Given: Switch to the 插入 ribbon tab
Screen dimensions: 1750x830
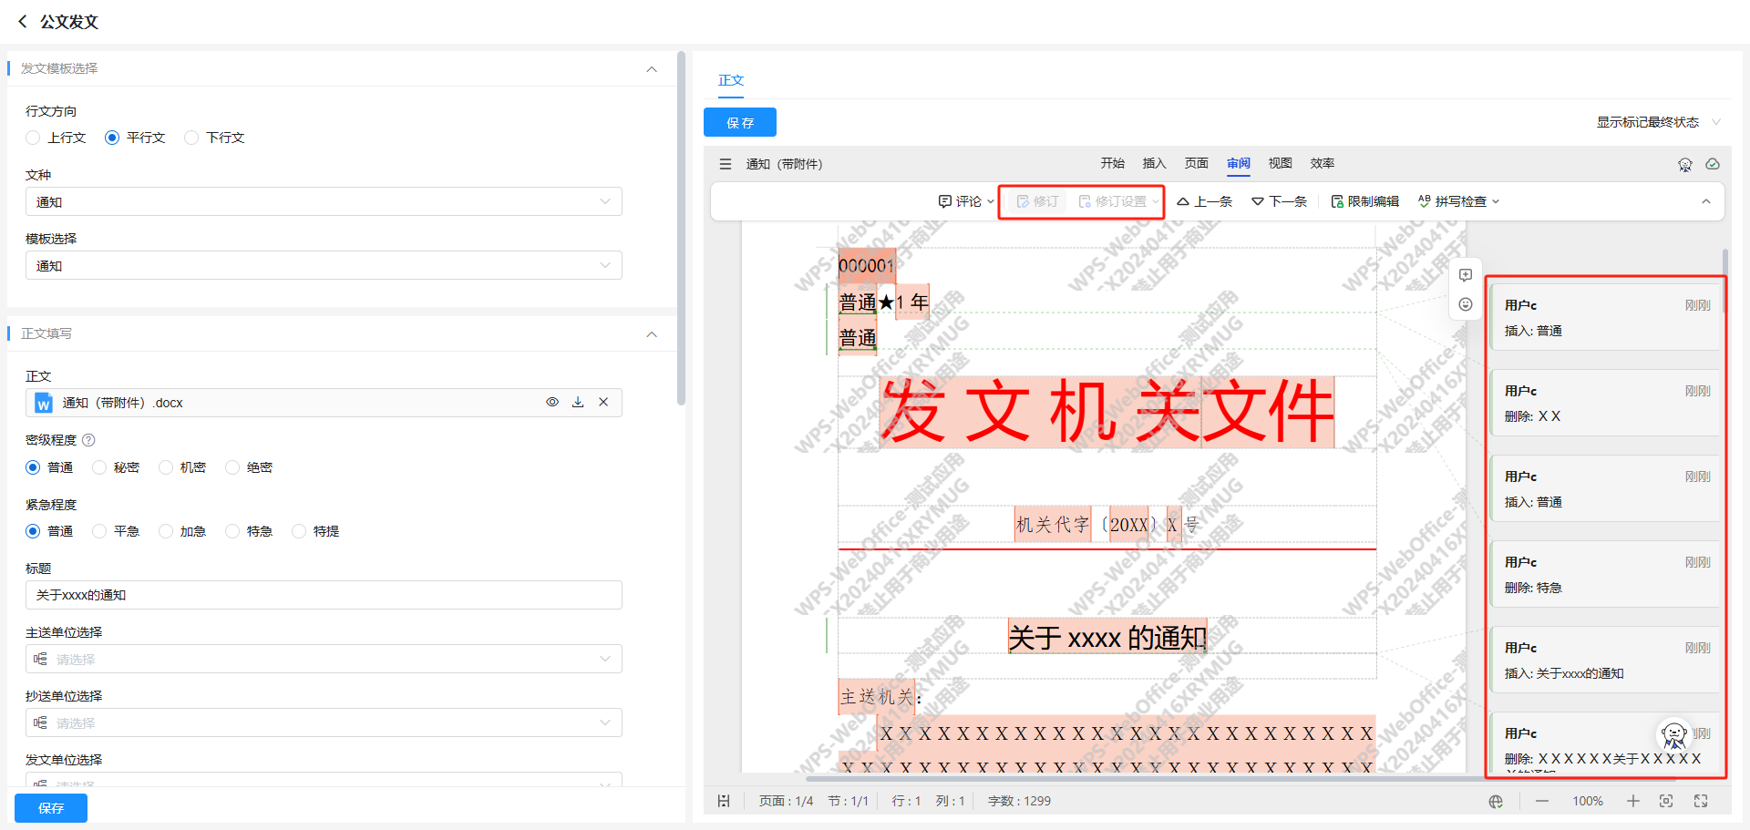Looking at the screenshot, I should 1154,163.
